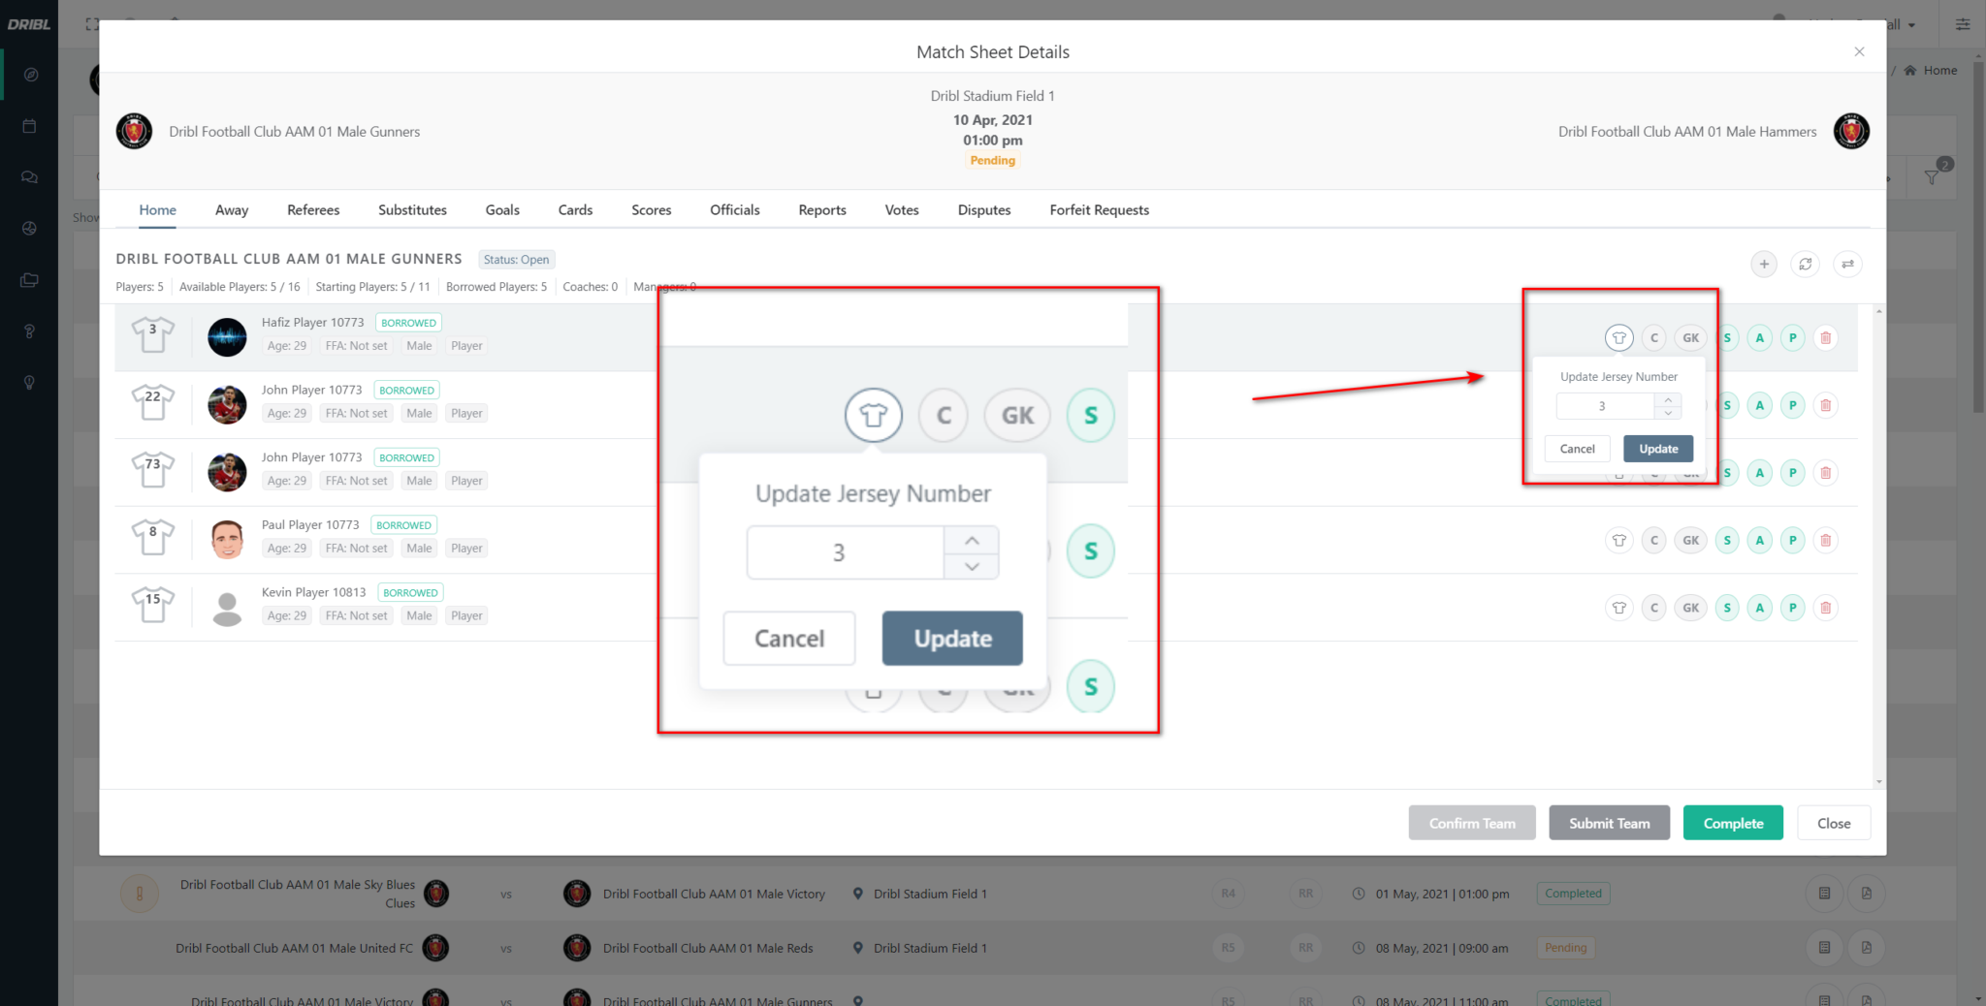
Task: Toggle captain C for Kevin Player 10813
Action: (1653, 608)
